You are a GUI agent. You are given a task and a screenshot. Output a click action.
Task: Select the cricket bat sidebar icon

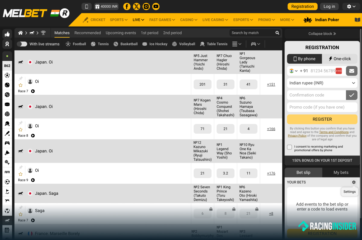[x=7, y=133]
